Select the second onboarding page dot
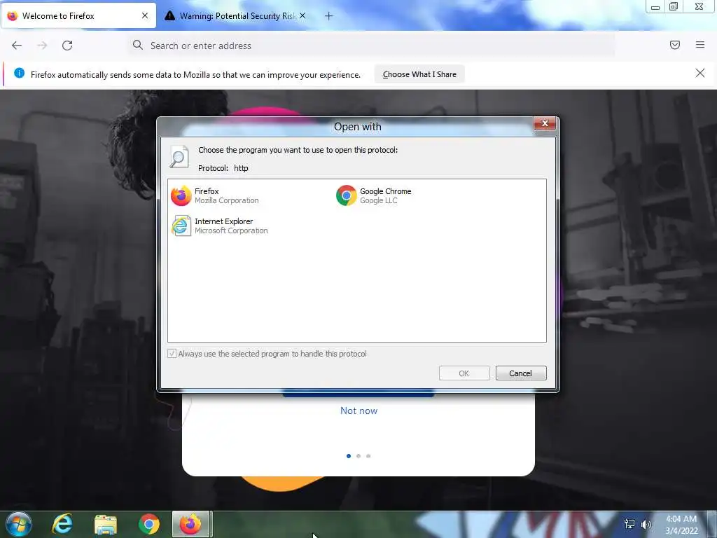Screen dimensions: 717x538 tap(358, 456)
